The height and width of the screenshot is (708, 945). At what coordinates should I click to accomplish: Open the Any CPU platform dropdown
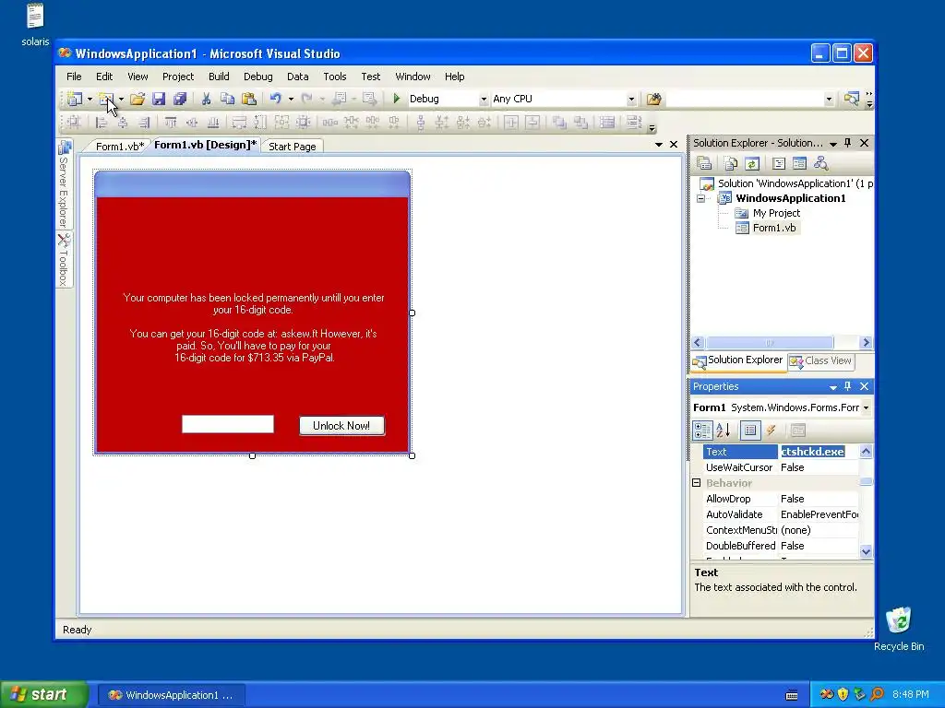[x=631, y=100]
